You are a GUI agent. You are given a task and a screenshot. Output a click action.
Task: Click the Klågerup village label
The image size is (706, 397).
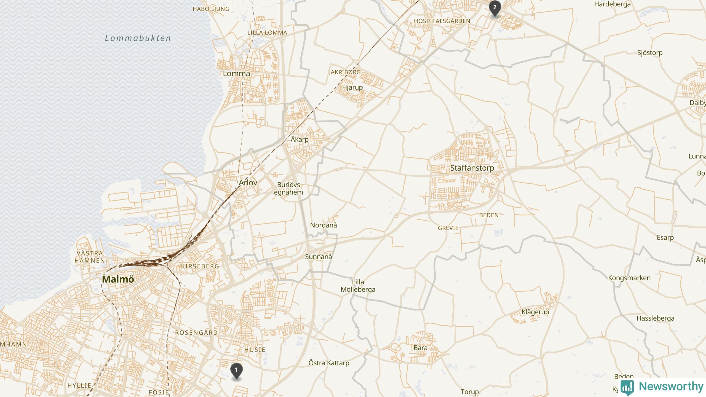535,312
